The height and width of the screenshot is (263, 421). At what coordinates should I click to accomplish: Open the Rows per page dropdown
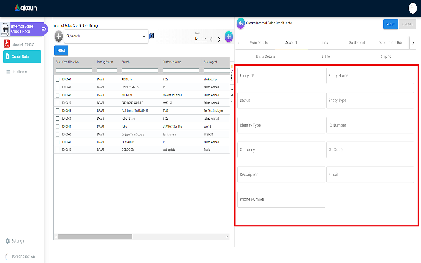pos(201,39)
